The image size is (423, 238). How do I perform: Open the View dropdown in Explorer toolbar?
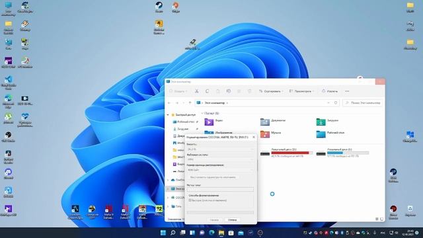coord(301,91)
